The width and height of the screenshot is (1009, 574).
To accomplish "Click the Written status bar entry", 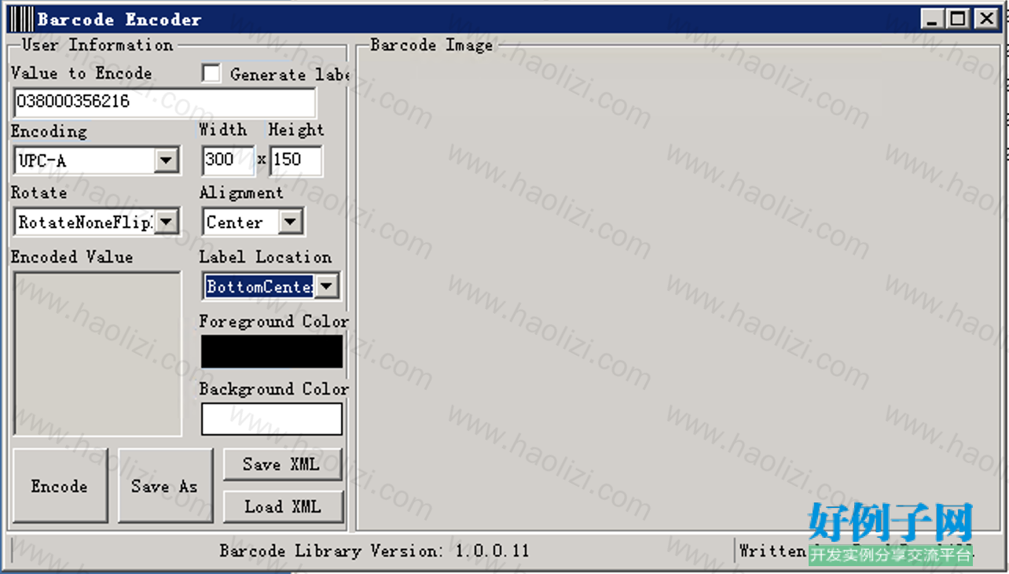I will pyautogui.click(x=857, y=550).
